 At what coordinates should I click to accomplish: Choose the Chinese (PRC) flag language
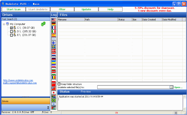click(x=54, y=85)
